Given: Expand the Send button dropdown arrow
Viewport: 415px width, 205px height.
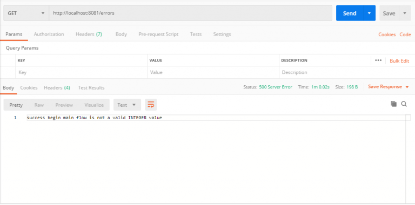Looking at the screenshot, I should click(370, 13).
